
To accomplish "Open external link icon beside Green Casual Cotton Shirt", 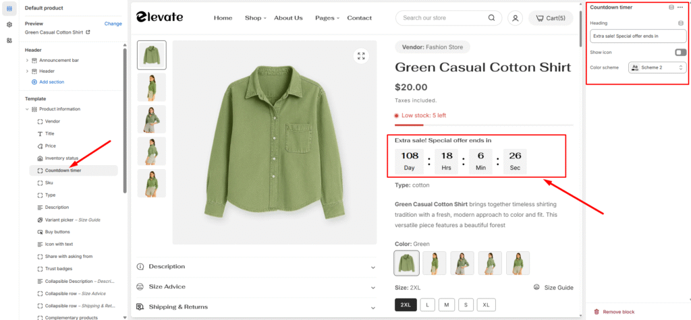I will coord(88,32).
